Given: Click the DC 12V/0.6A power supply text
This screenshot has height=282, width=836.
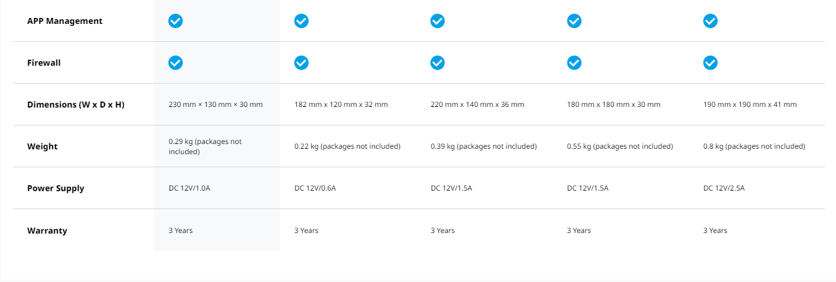Looking at the screenshot, I should coord(315,188).
